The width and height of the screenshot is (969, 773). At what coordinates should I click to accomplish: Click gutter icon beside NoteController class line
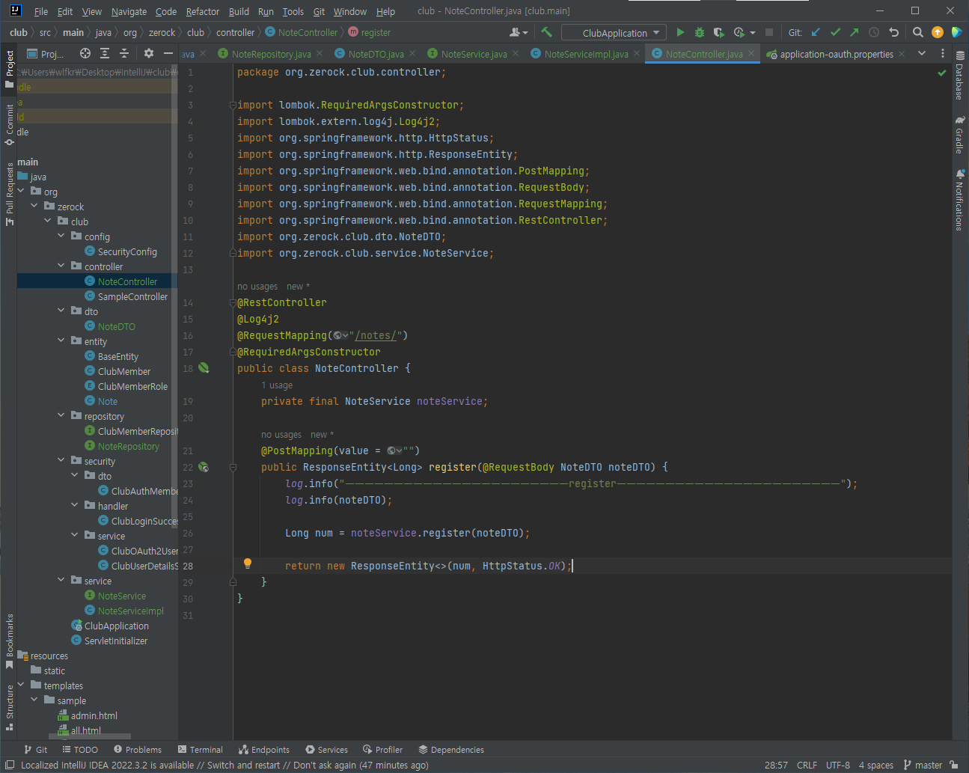coord(204,368)
